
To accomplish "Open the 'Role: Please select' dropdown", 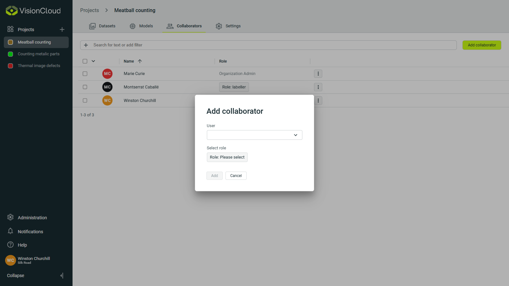I will click(x=227, y=157).
